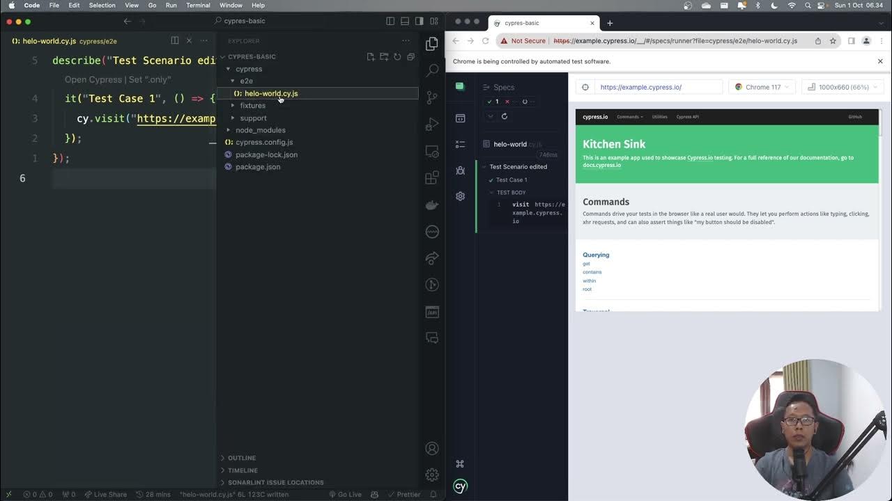The height and width of the screenshot is (501, 892).
Task: Click Live Share in the status bar
Action: point(106,495)
